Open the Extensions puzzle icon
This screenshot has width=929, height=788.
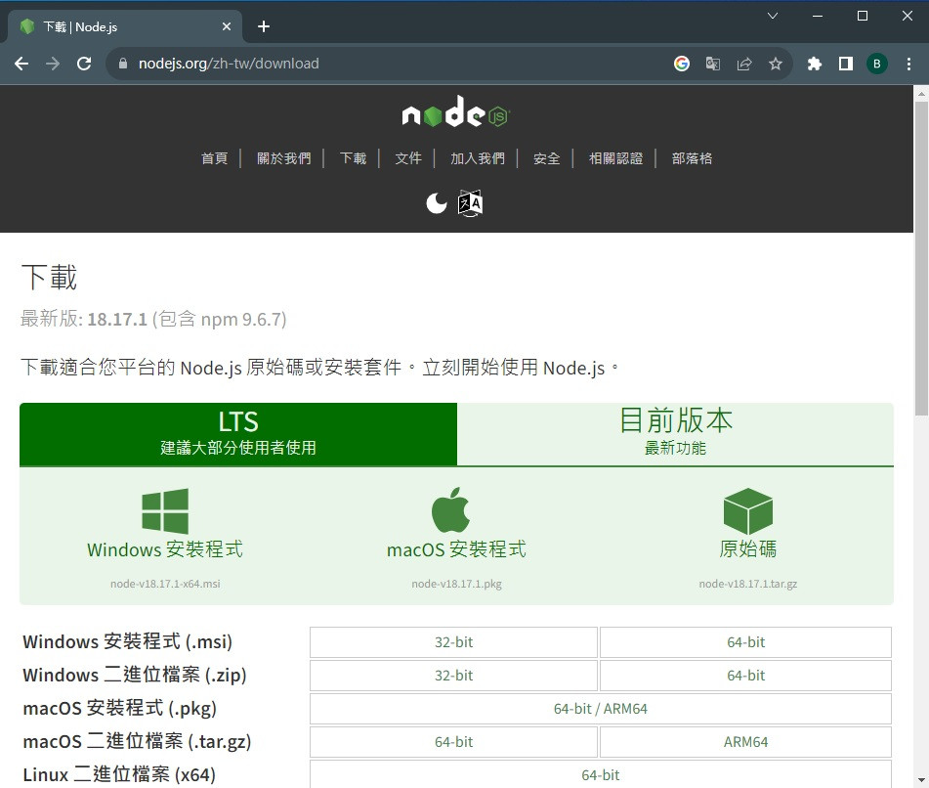[x=815, y=64]
